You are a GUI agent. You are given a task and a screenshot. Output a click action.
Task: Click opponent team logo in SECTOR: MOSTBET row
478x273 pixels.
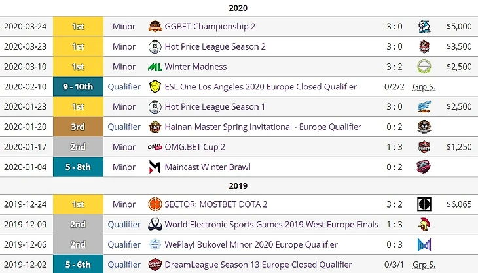424,204
